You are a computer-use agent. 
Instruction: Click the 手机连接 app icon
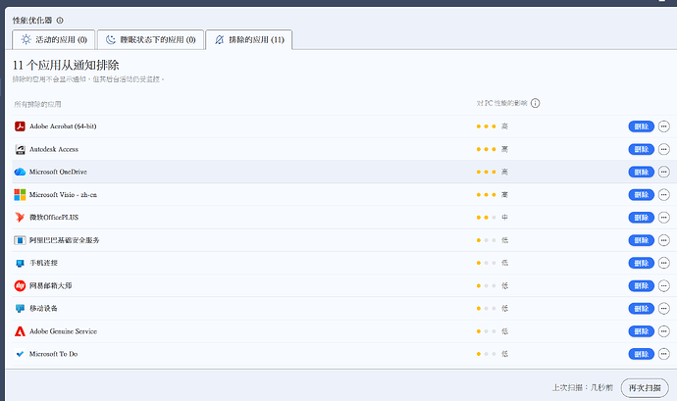[20, 263]
